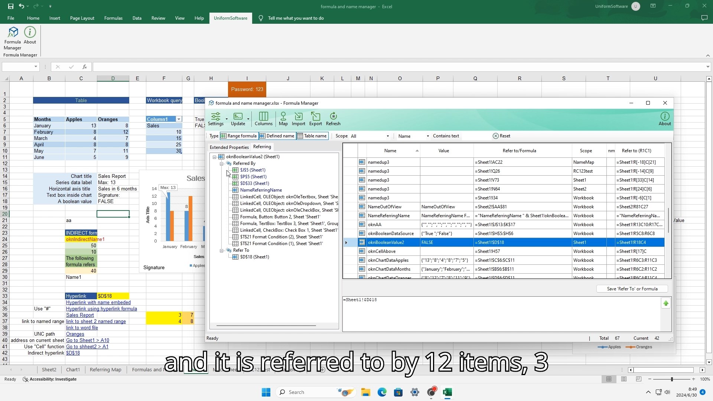
Task: Open the Map tool
Action: (x=283, y=119)
